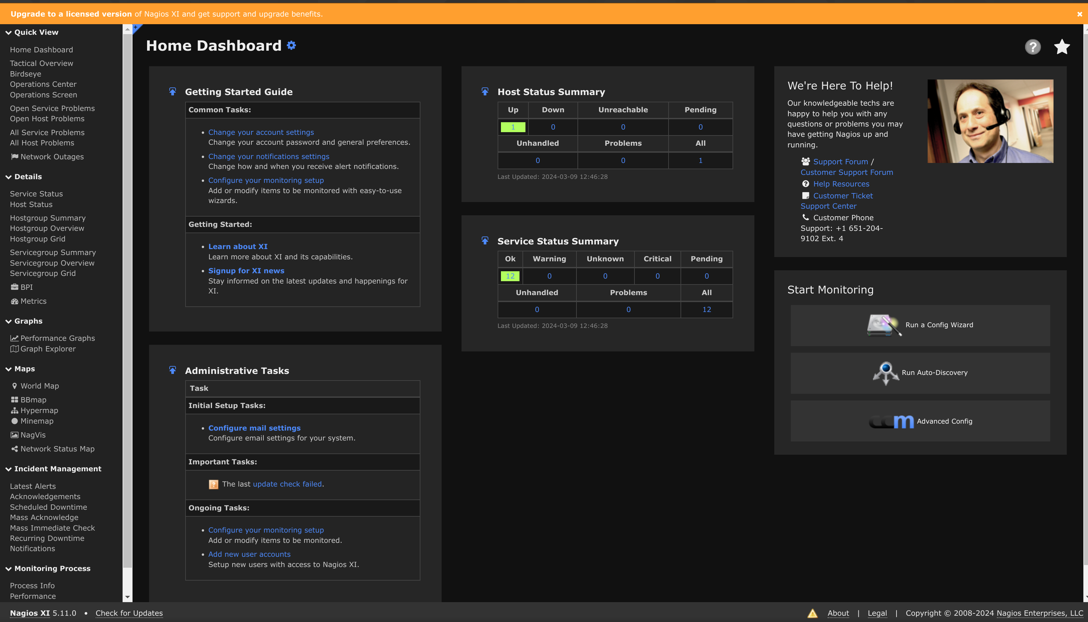Open Birdseye view
1088x622 pixels.
(26, 74)
